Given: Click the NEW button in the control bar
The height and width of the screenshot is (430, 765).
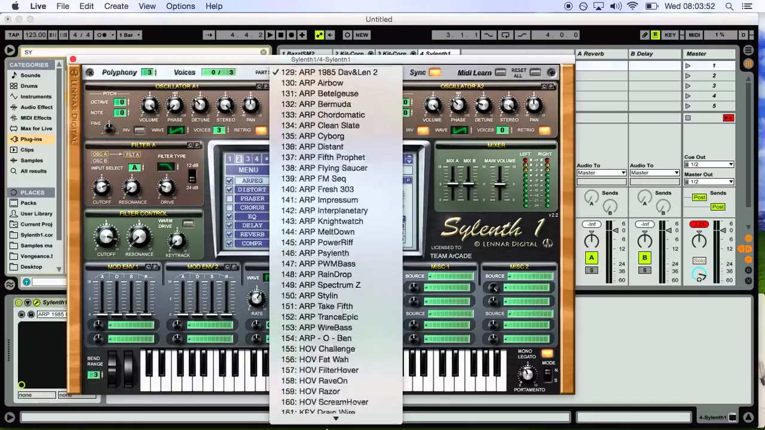Looking at the screenshot, I should [362, 35].
